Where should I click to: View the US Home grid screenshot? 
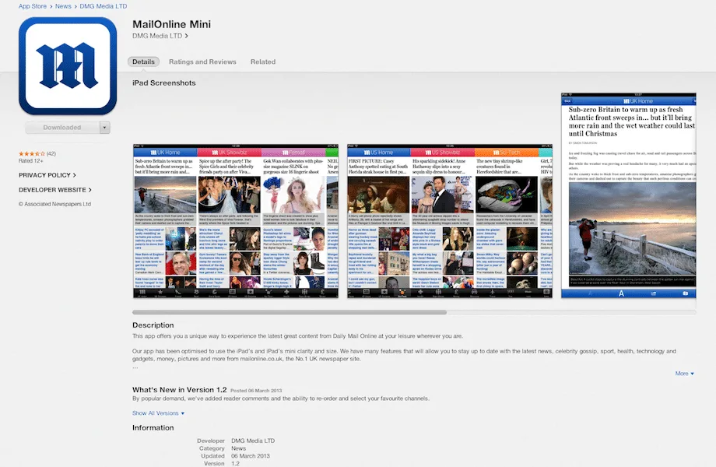tap(450, 222)
